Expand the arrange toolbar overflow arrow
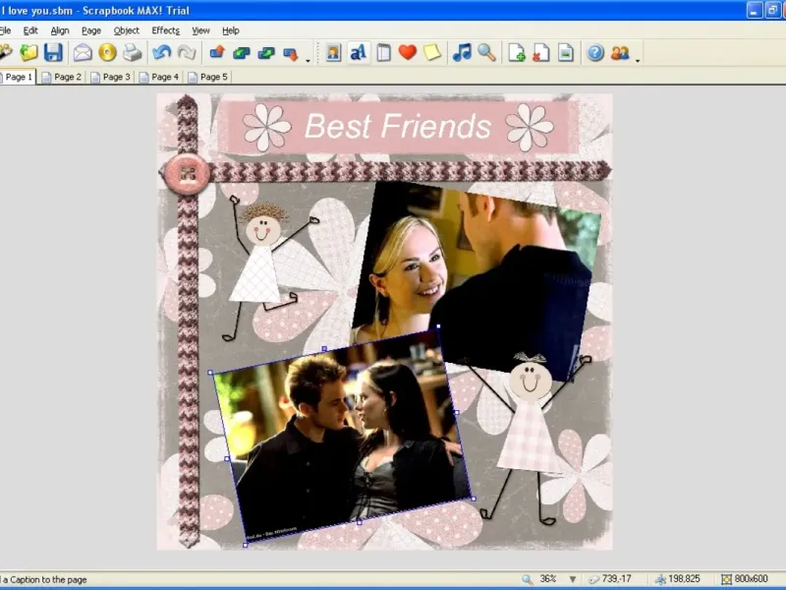This screenshot has height=590, width=786. tap(308, 60)
